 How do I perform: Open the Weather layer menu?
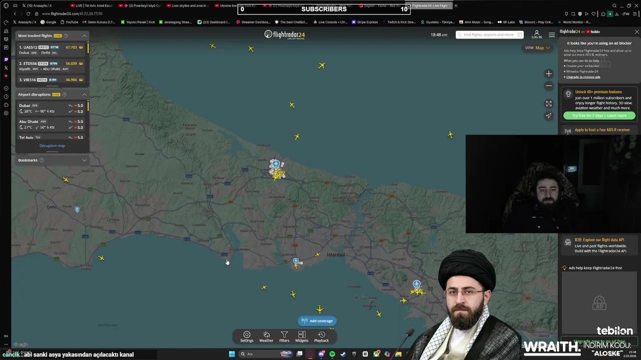tap(266, 336)
